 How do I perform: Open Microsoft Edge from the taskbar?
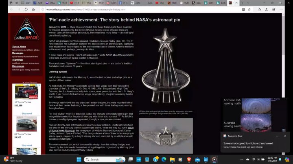164,160
